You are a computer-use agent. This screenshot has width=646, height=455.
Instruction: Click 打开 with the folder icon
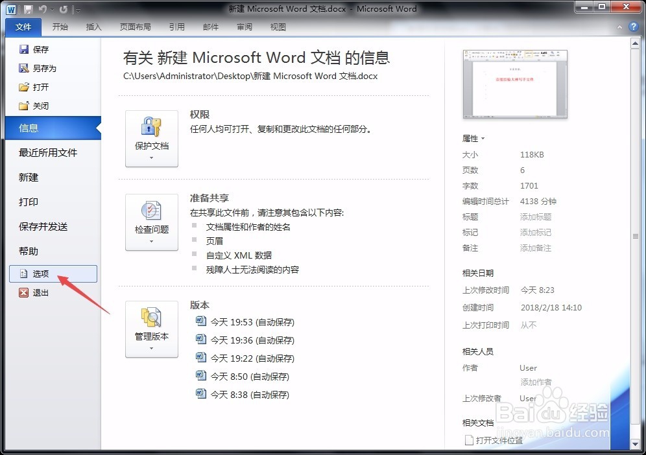34,87
